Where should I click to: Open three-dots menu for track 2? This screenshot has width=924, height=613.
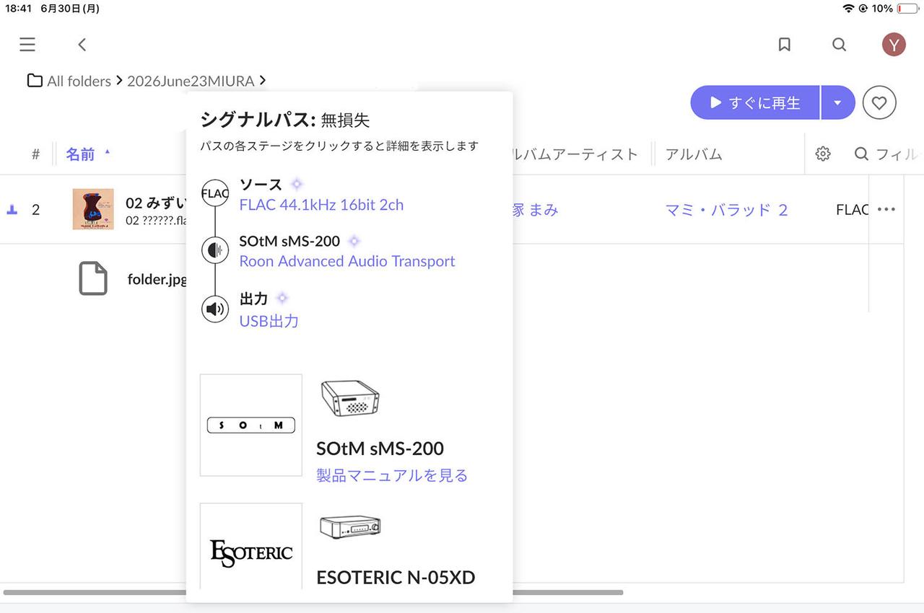[x=886, y=210]
